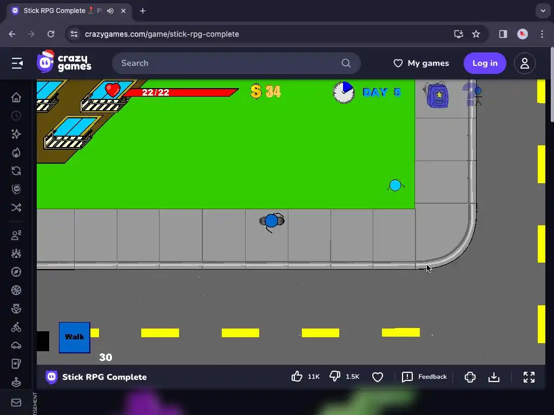Open the originals badge icon in sidebar
The width and height of the screenshot is (554, 415).
16,189
